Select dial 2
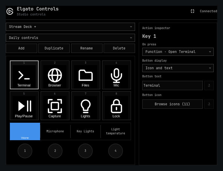 [x=55, y=151]
